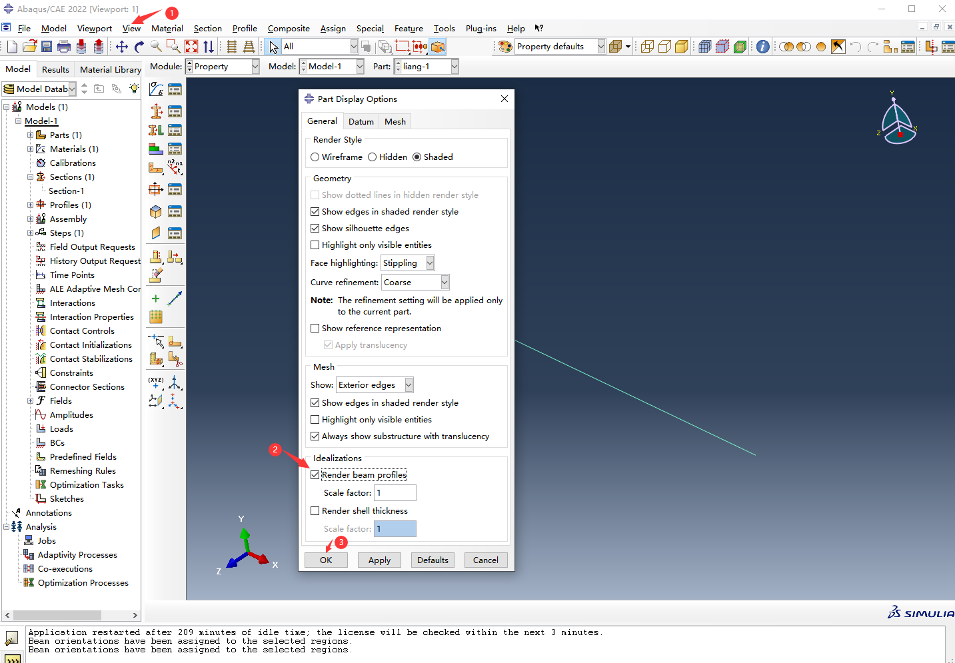955x663 pixels.
Task: Open the Face highlighting dropdown
Action: coord(430,263)
